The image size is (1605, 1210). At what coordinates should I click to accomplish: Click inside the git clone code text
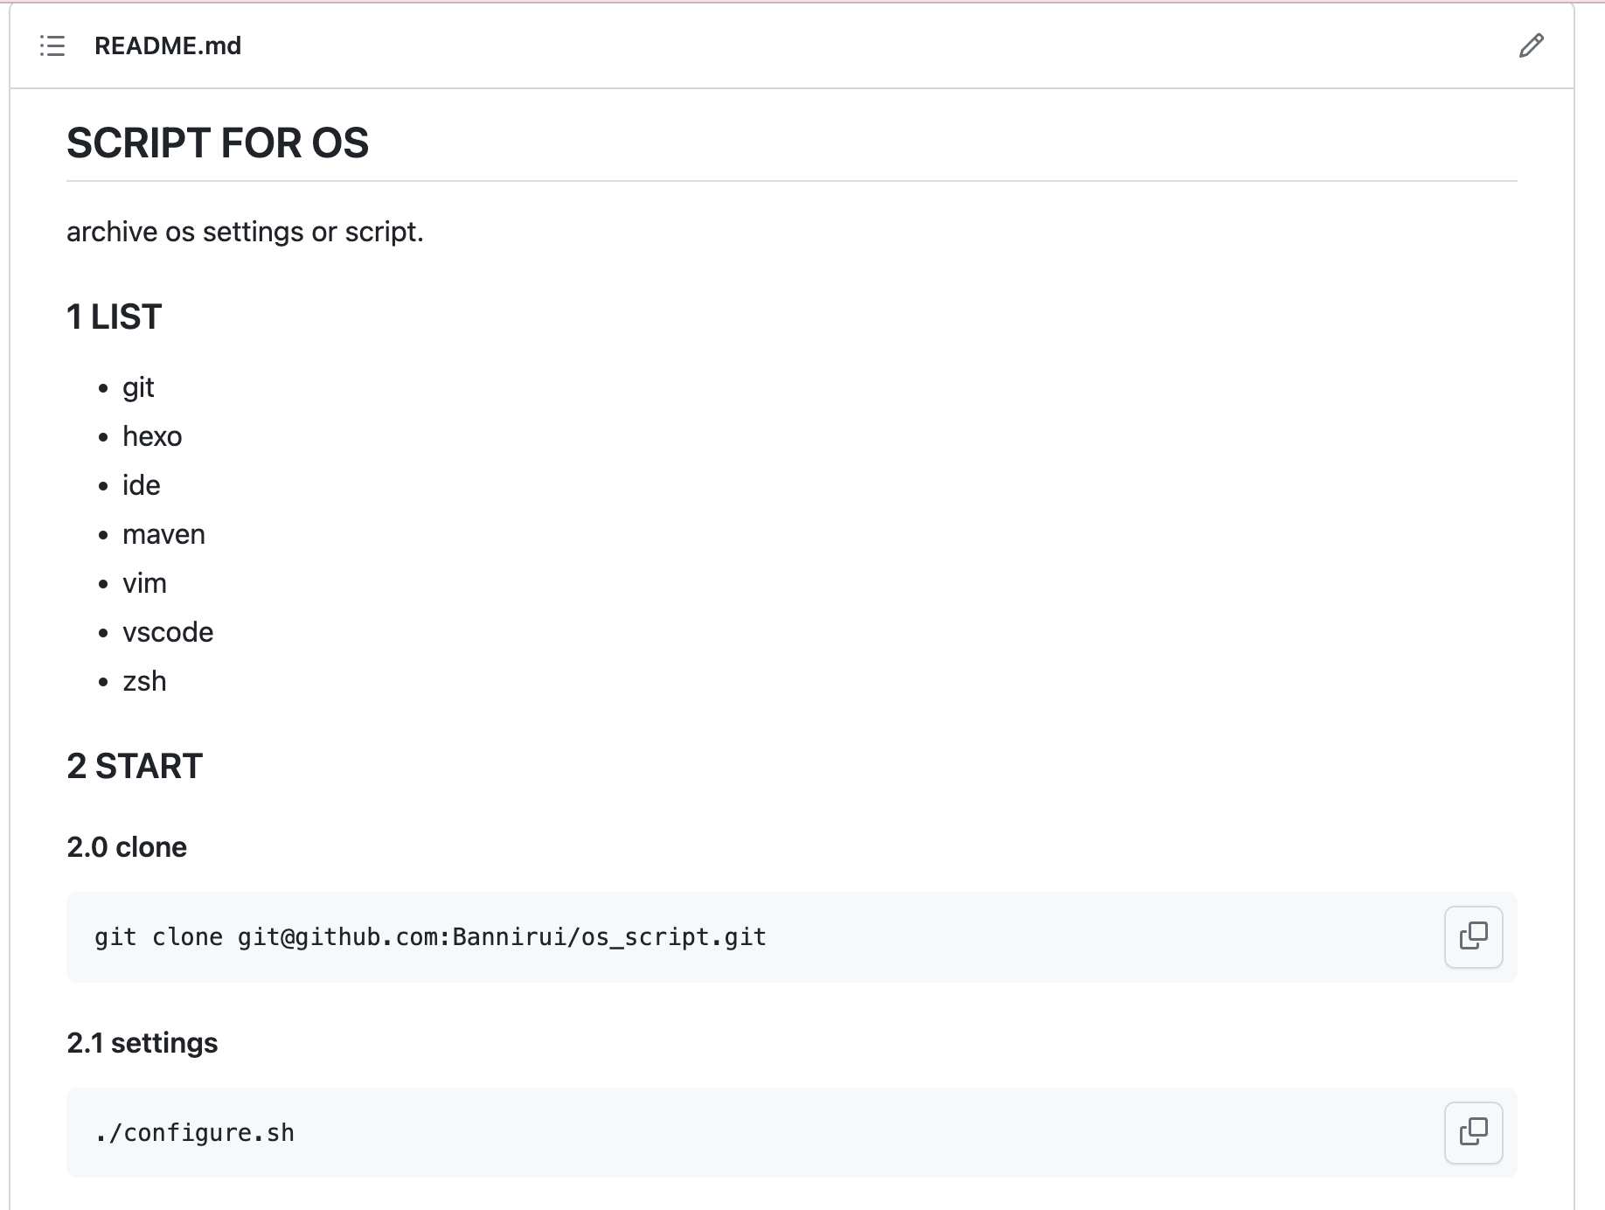pos(430,937)
